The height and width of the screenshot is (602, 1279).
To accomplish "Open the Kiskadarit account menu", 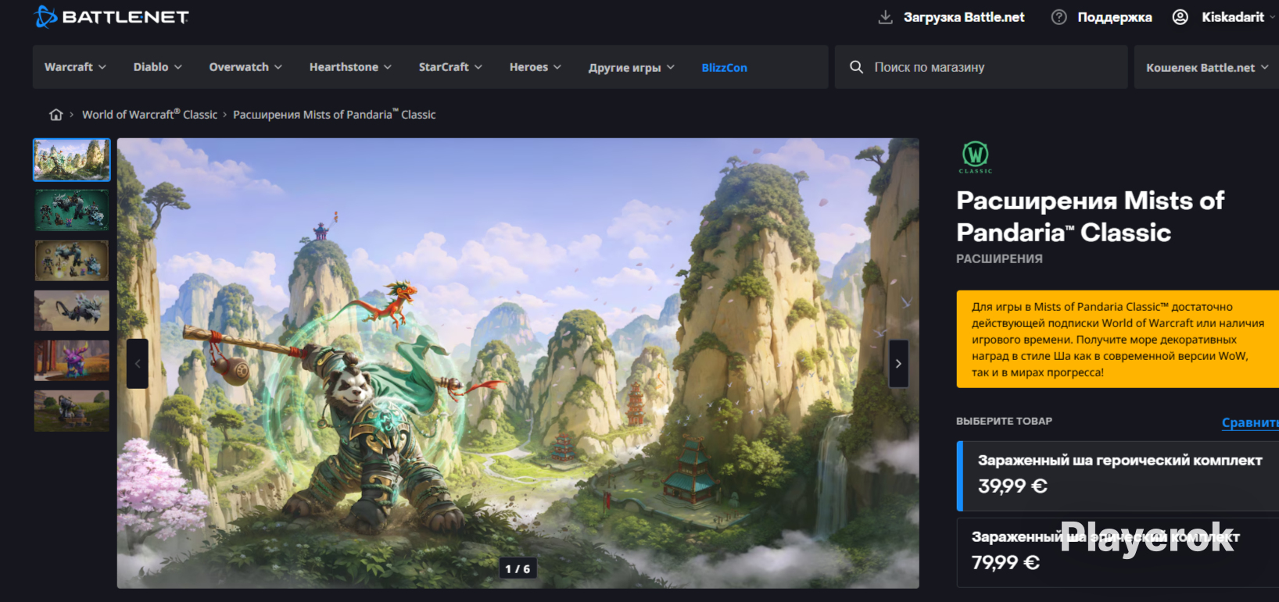I will coord(1238,17).
